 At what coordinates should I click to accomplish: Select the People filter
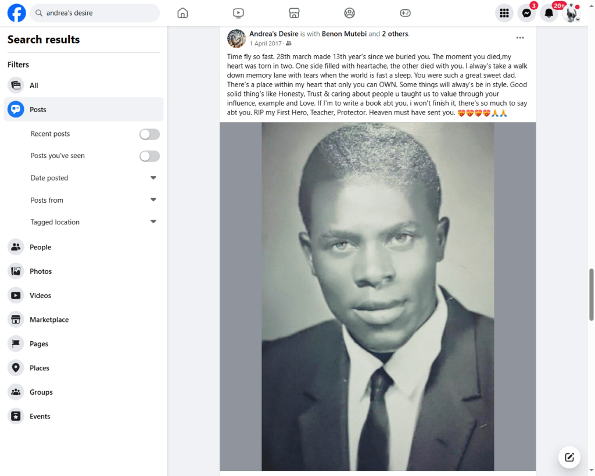(x=40, y=247)
